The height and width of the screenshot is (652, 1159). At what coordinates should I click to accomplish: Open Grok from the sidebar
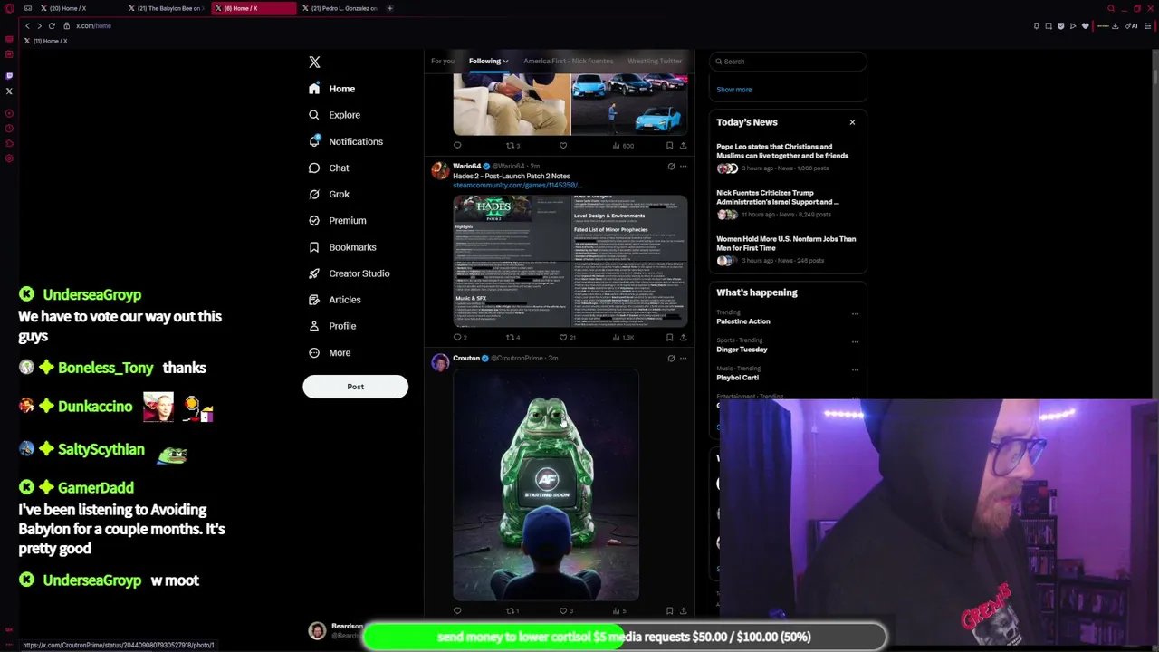[x=328, y=194]
